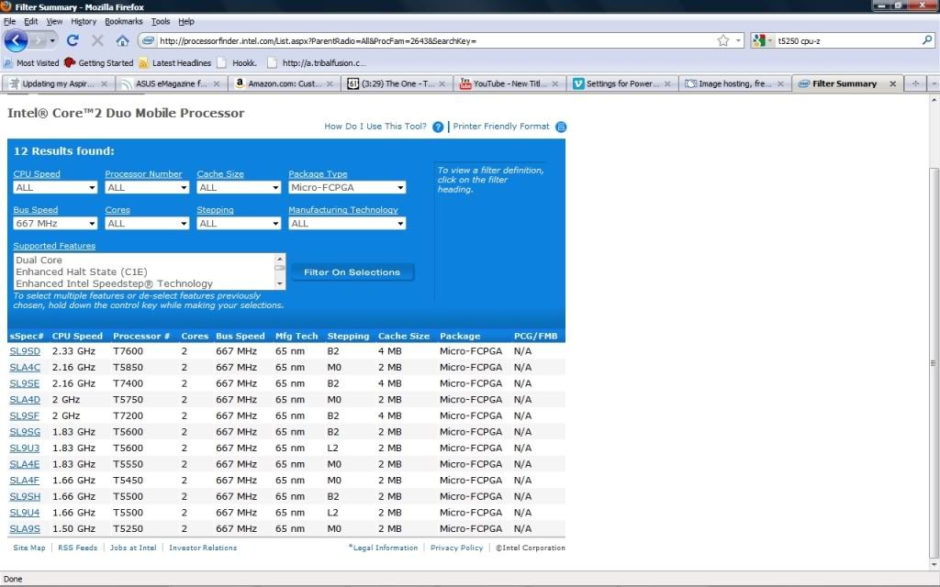Click the page vertical scrollbar
The image size is (940, 587).
(934, 362)
